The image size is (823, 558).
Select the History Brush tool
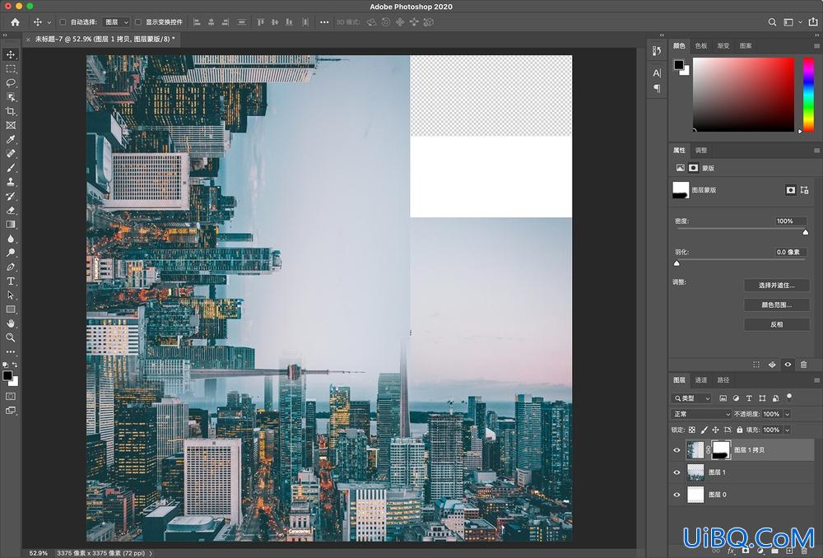tap(11, 197)
